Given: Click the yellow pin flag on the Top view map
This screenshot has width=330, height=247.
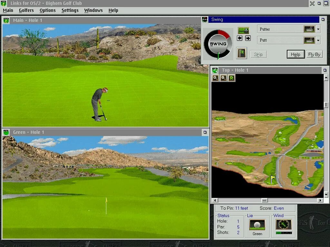Looking at the screenshot, I should pos(273,179).
